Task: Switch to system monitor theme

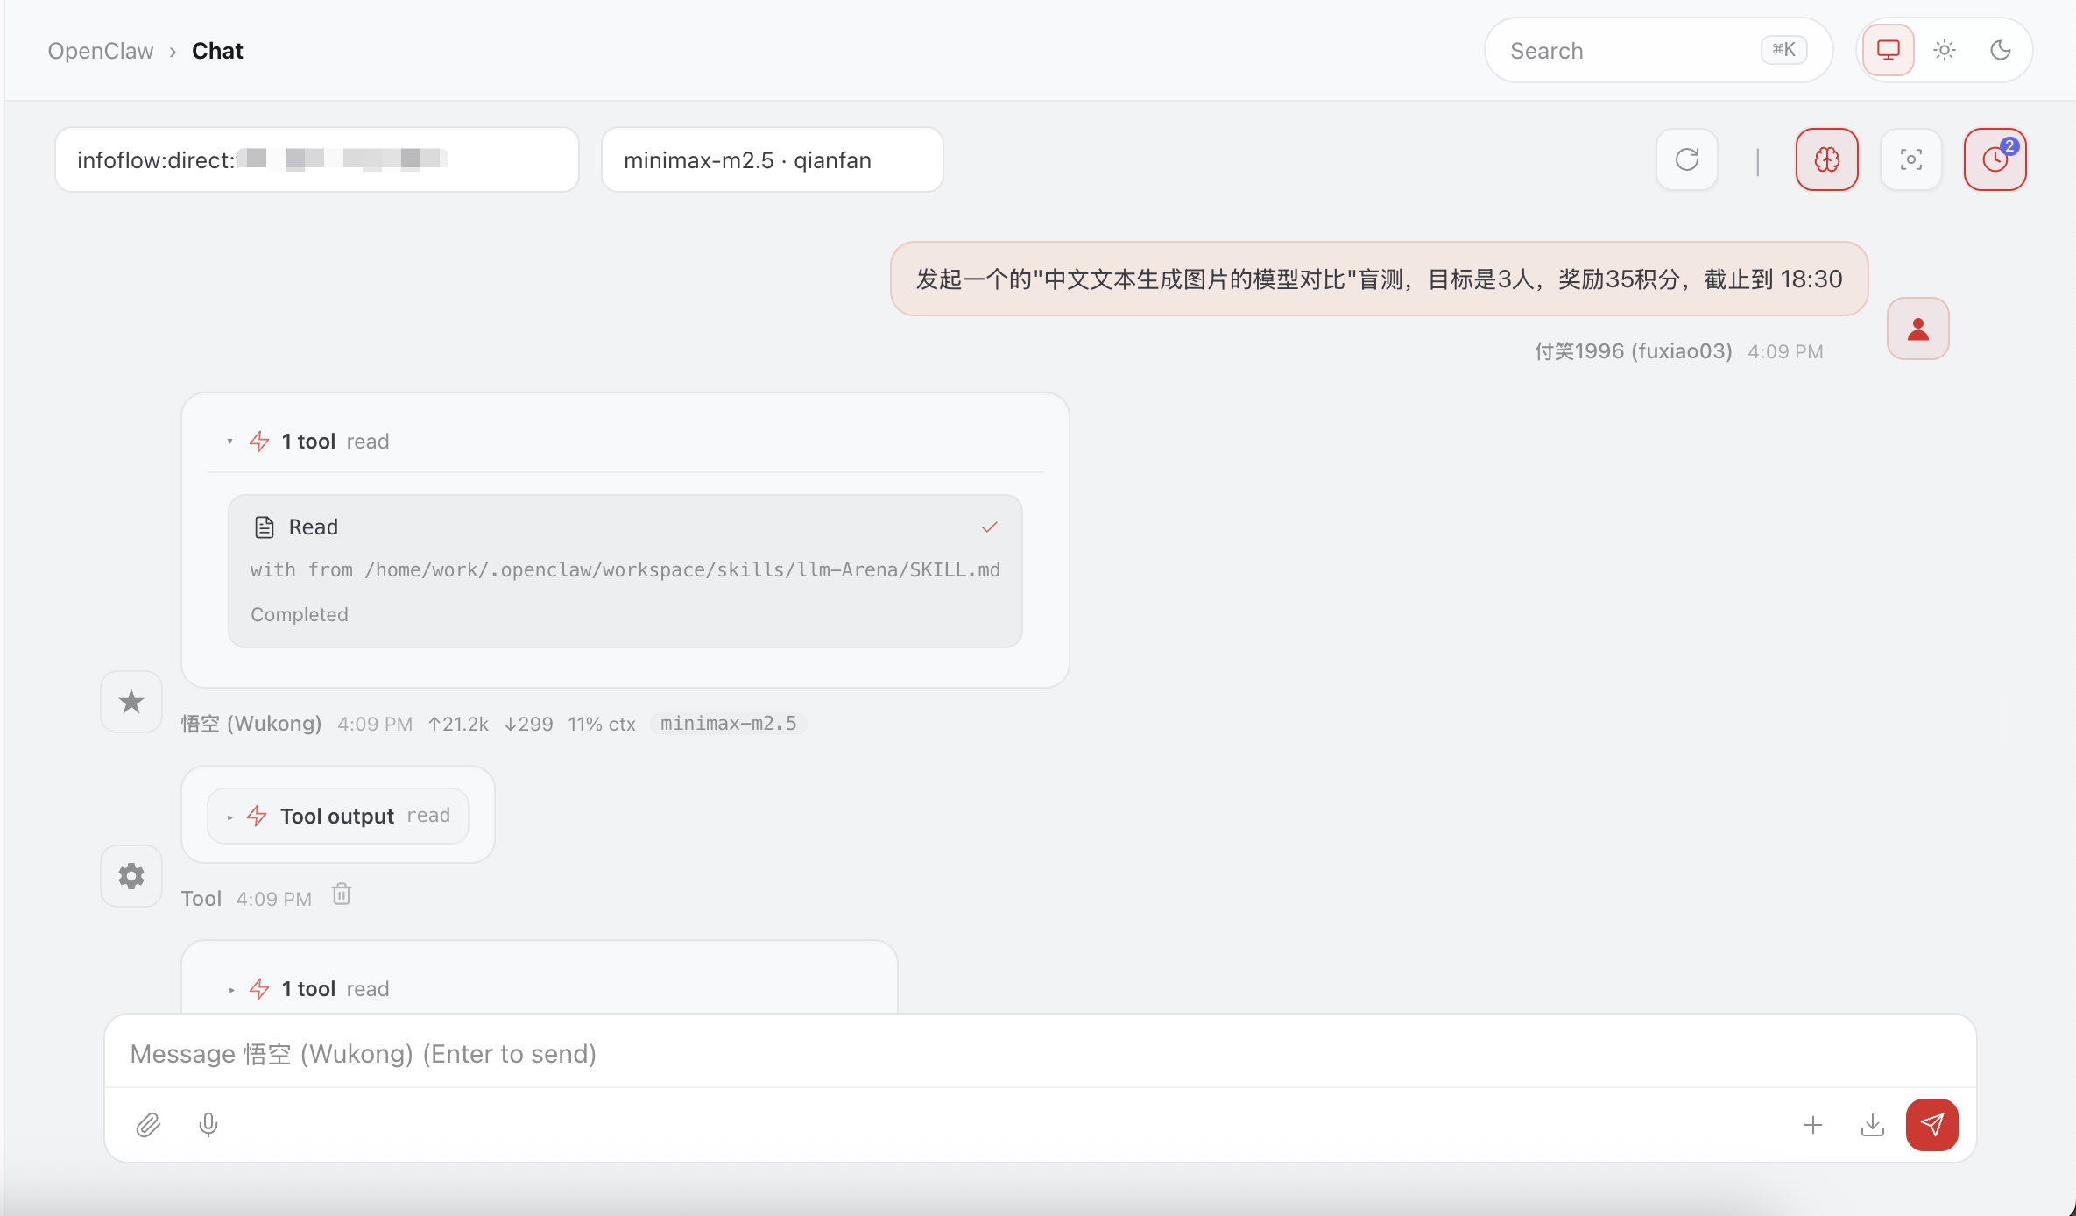Action: (1888, 50)
